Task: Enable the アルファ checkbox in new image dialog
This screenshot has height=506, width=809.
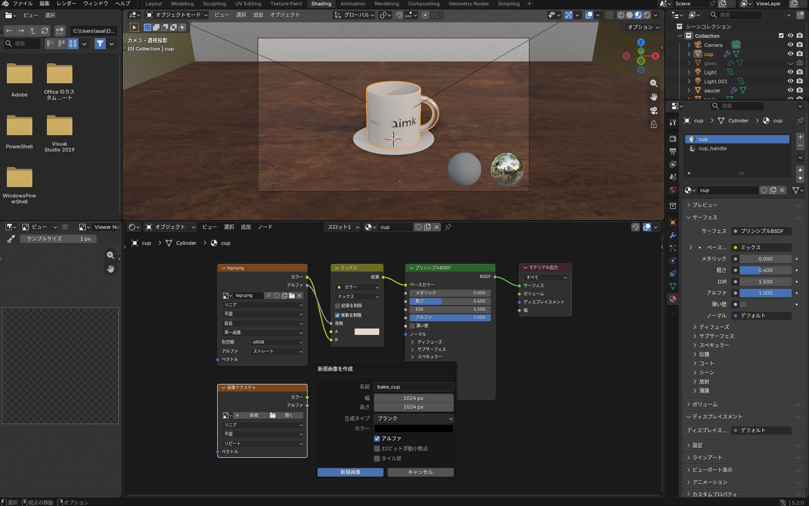Action: [x=377, y=439]
